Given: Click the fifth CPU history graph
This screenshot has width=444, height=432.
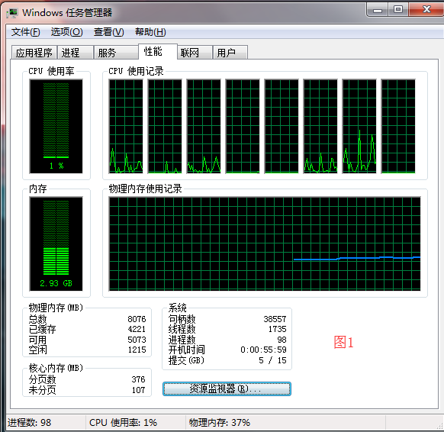Looking at the screenshot, I should pos(282,127).
